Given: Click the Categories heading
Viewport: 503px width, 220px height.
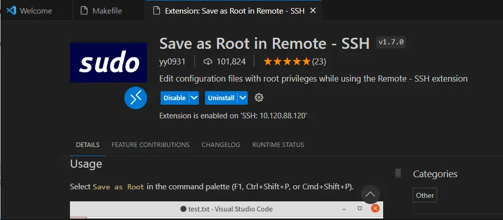Looking at the screenshot, I should tap(435, 174).
